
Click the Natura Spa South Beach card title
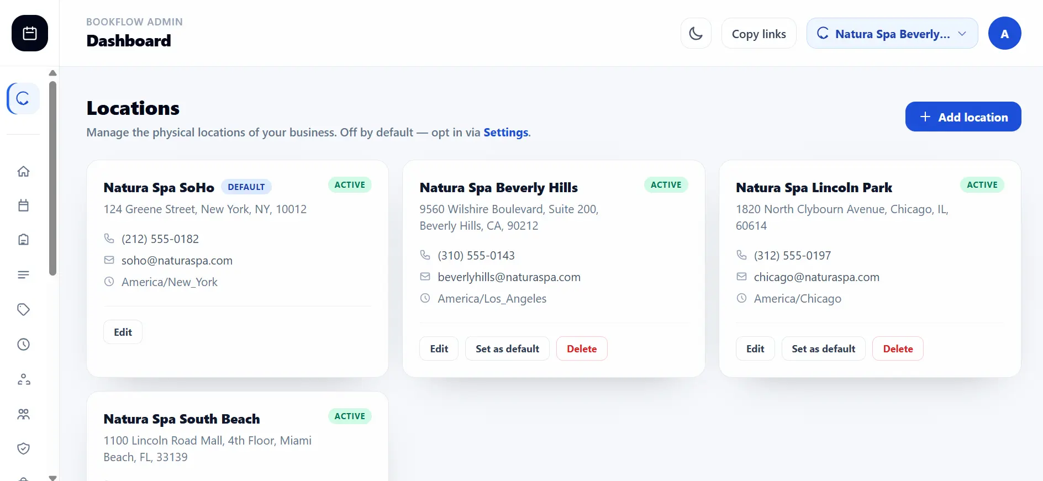(181, 419)
